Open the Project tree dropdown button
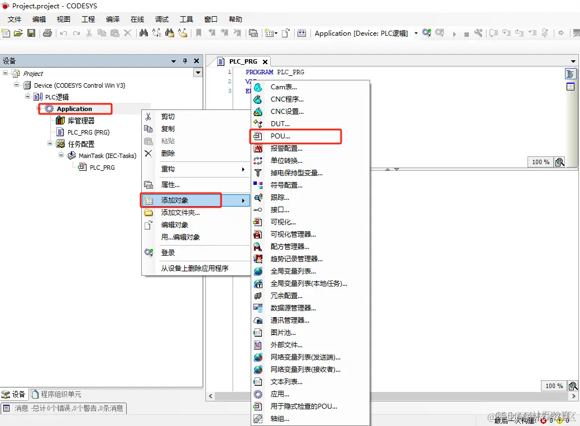The width and height of the screenshot is (580, 426). (x=198, y=73)
